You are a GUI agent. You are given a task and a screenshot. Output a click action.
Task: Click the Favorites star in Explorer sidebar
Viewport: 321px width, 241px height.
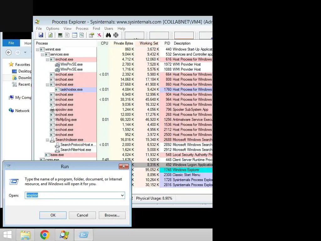tap(11, 64)
